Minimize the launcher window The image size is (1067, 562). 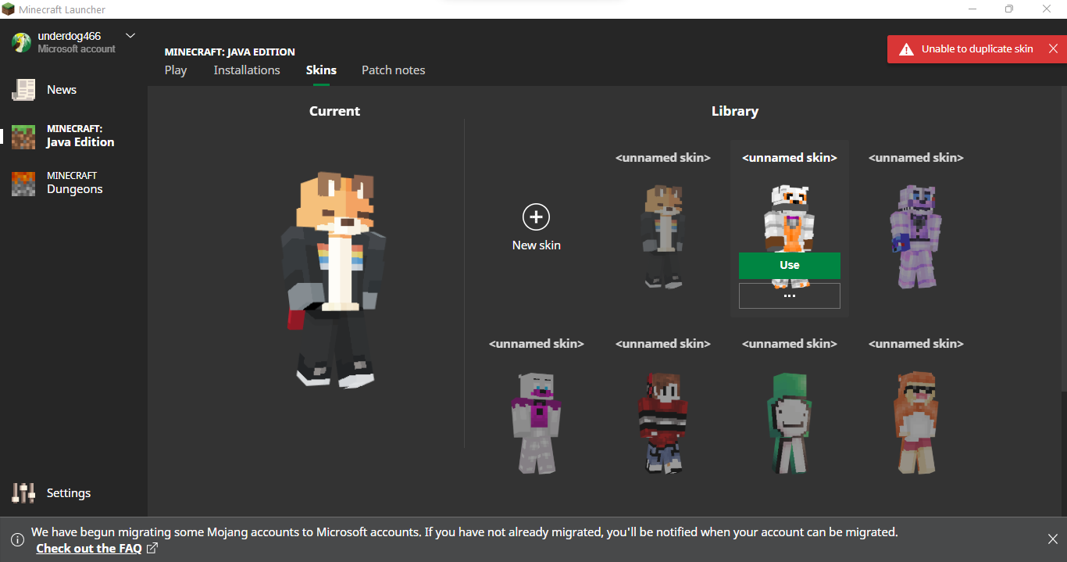(x=972, y=9)
